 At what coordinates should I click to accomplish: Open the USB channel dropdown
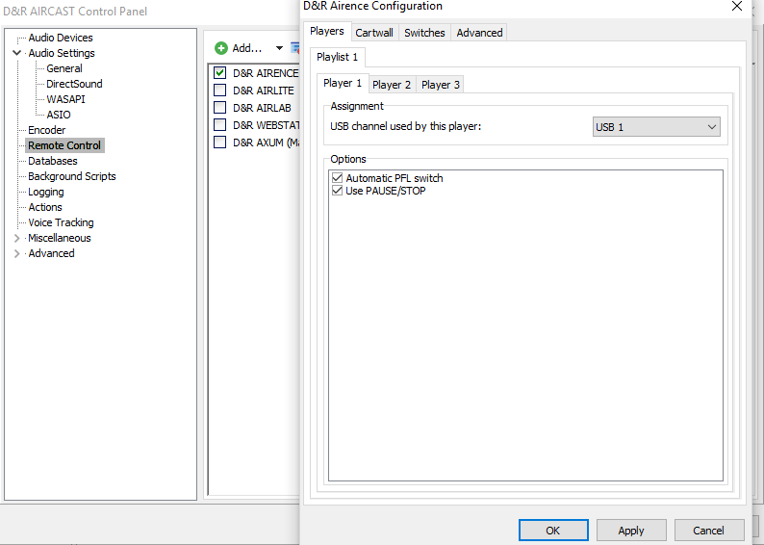pos(656,127)
